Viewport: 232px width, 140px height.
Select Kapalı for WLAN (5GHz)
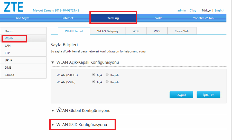(x=107, y=82)
